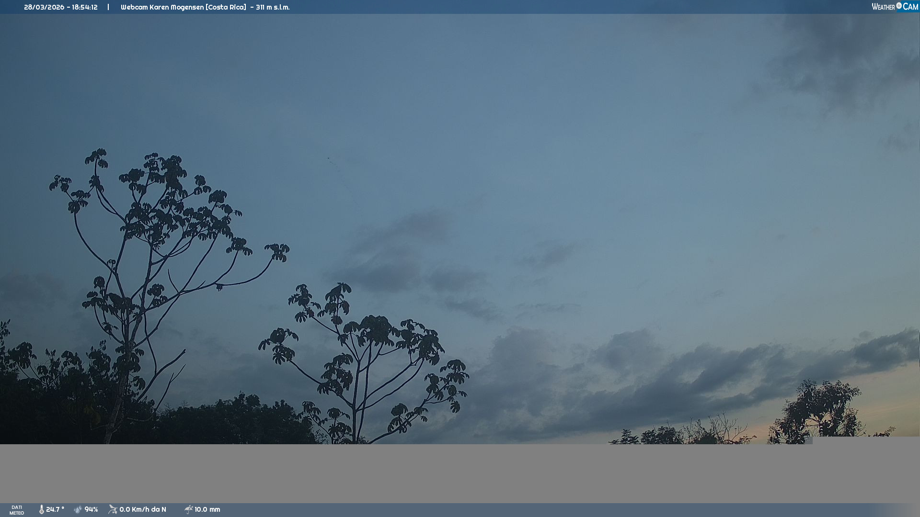Click the CAM word in the logo
The width and height of the screenshot is (920, 517).
point(910,7)
